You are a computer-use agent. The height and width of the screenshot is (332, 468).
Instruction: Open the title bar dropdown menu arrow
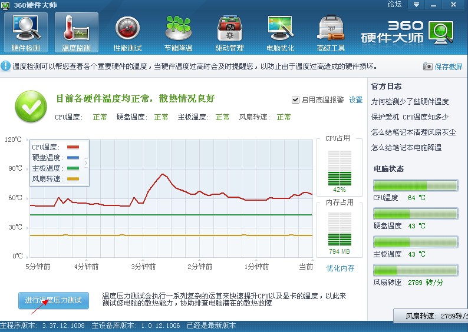tap(416, 5)
